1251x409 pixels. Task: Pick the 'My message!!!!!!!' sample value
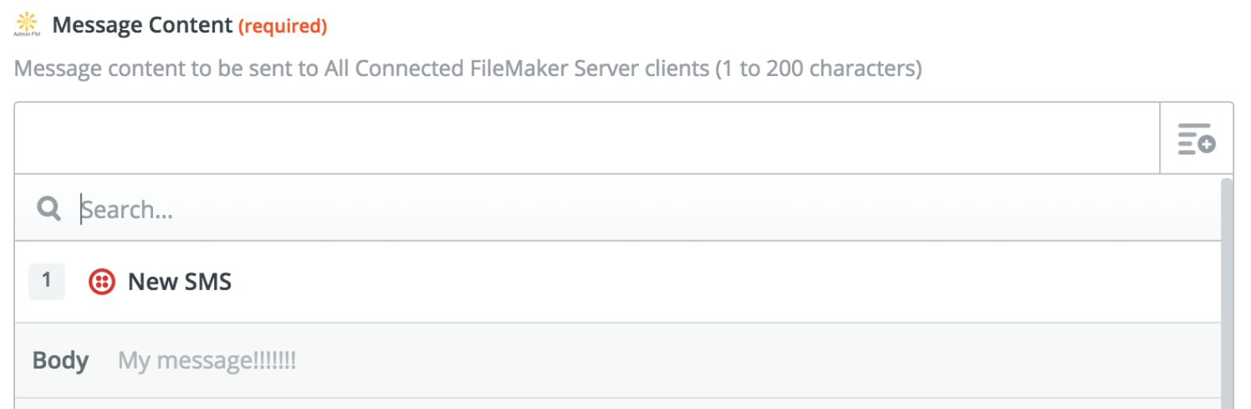pos(207,361)
